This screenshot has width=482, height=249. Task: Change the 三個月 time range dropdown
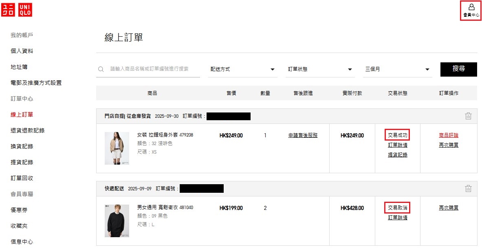pyautogui.click(x=397, y=69)
